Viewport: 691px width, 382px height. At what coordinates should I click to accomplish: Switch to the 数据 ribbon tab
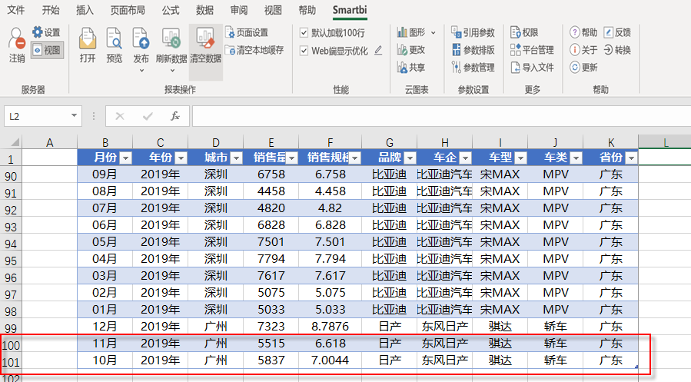204,10
